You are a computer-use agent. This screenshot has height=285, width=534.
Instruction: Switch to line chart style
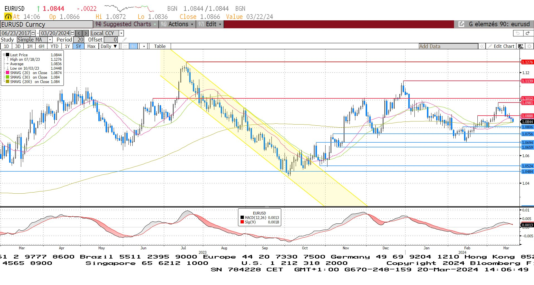[125, 46]
